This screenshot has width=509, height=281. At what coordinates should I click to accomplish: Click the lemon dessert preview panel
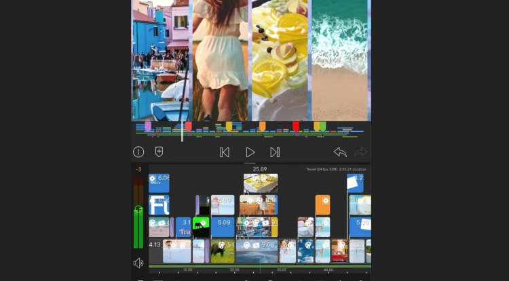coord(280,60)
